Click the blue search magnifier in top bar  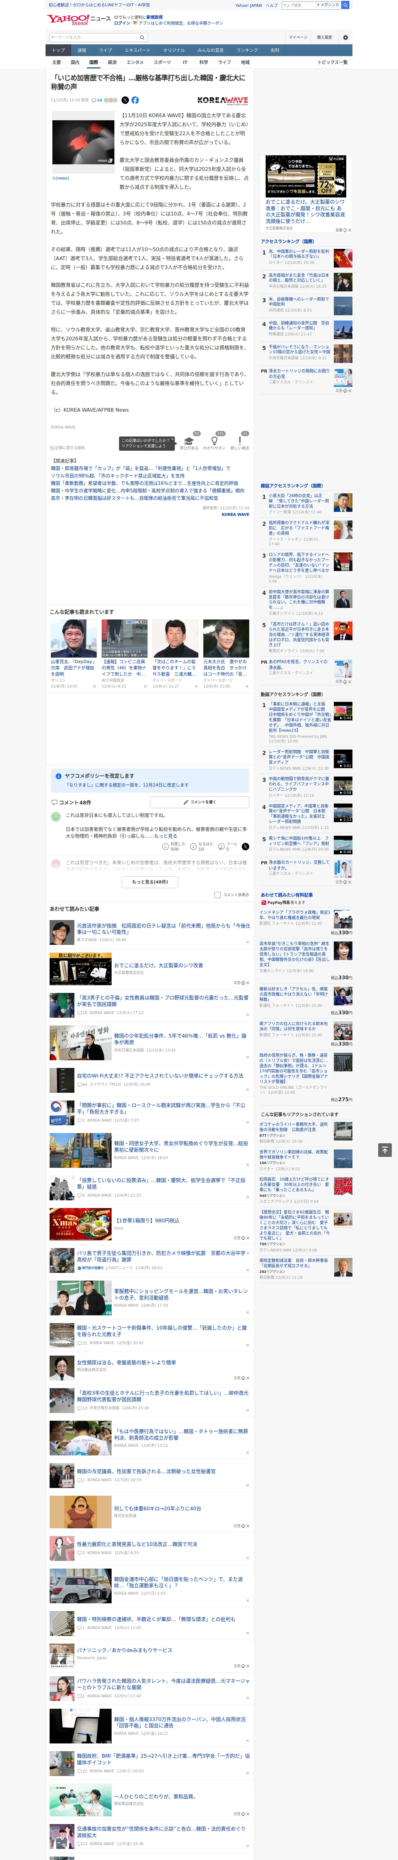click(345, 5)
